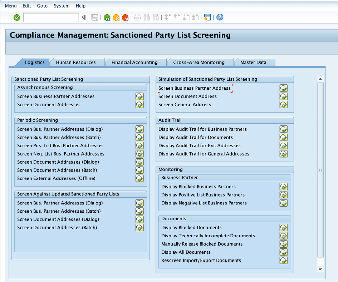Select 'Rescreen Import/Export Documents' text
The image size is (338, 282).
(x=201, y=260)
